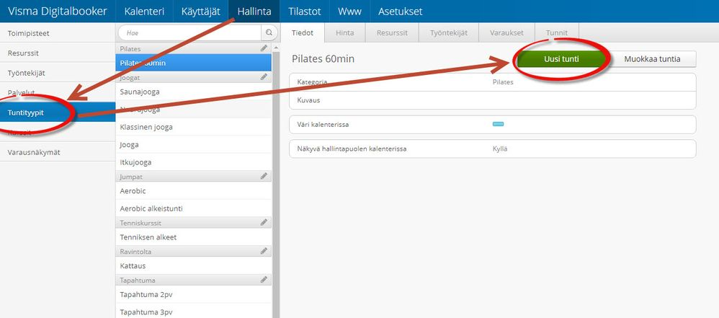Open the Kalenteri menu
The height and width of the screenshot is (318, 719).
coord(144,12)
